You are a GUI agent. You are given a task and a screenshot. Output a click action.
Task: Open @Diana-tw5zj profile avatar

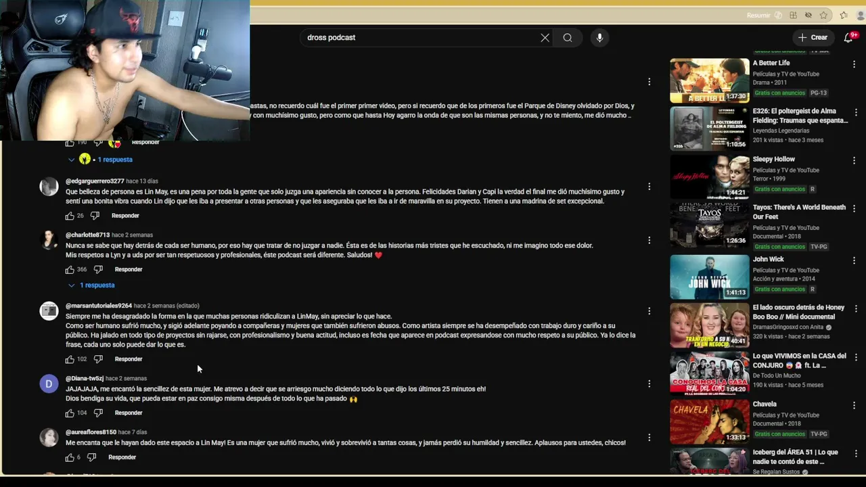click(49, 384)
